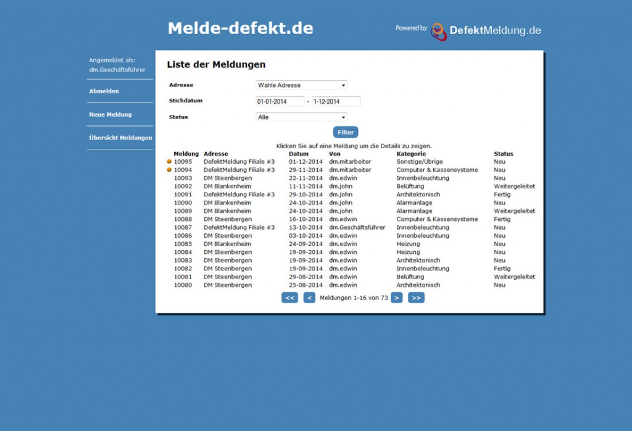632x431 pixels.
Task: Open the Adresse dropdown
Action: pos(301,85)
